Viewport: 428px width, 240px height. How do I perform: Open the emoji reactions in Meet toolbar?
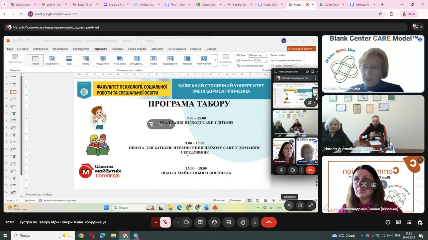point(214,222)
